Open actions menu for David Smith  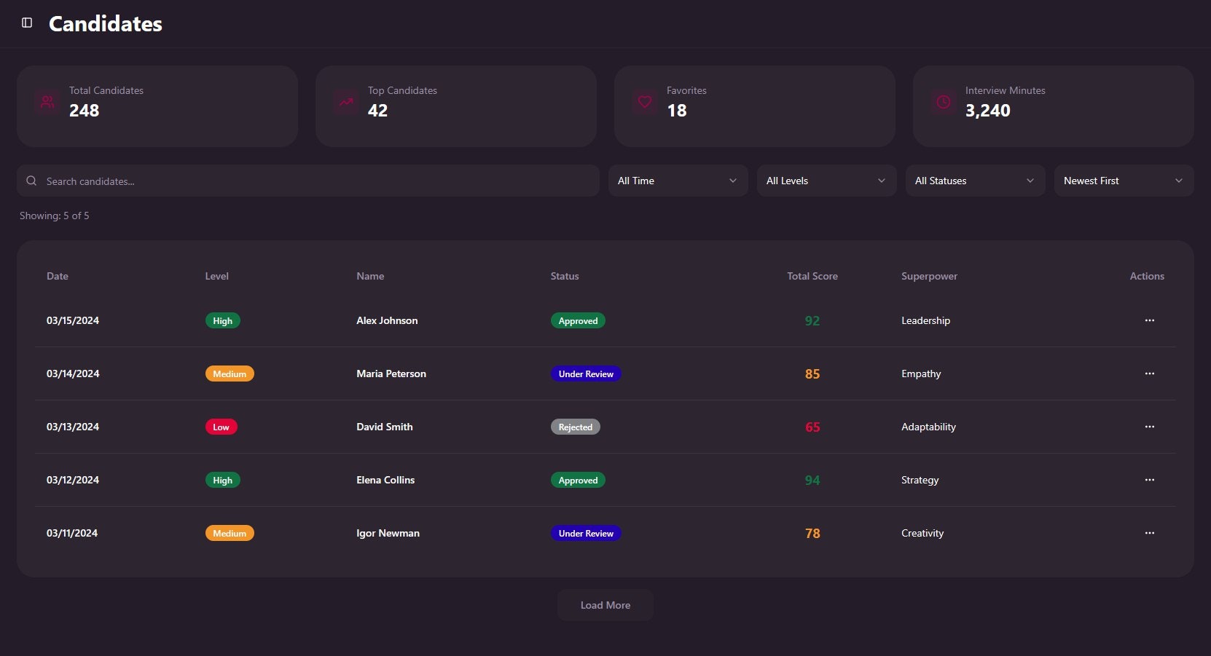click(1150, 427)
